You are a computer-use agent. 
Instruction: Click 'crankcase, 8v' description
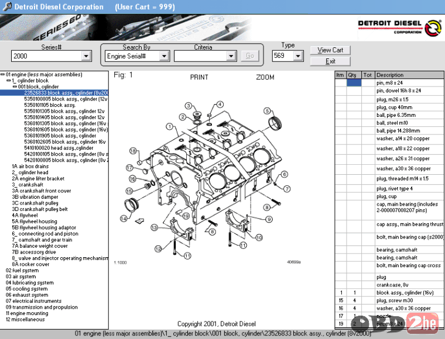coord(392,285)
